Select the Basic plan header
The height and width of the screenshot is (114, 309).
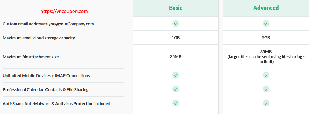click(x=176, y=8)
